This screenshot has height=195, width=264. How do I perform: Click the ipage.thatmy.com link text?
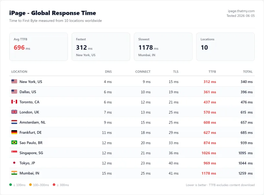coord(241,11)
